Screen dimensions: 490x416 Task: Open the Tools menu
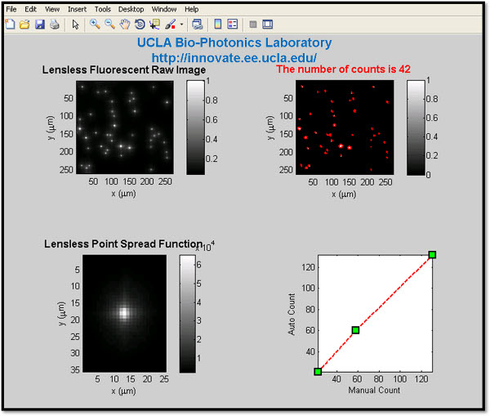[103, 9]
